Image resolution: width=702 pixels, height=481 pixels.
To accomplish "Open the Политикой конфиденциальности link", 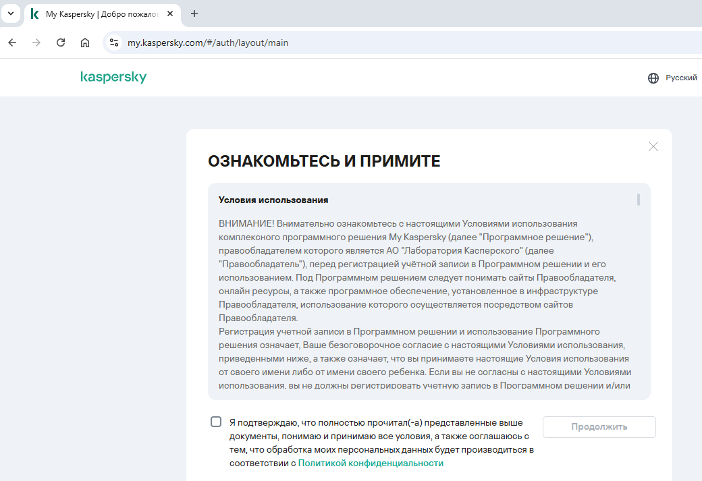I will [371, 463].
